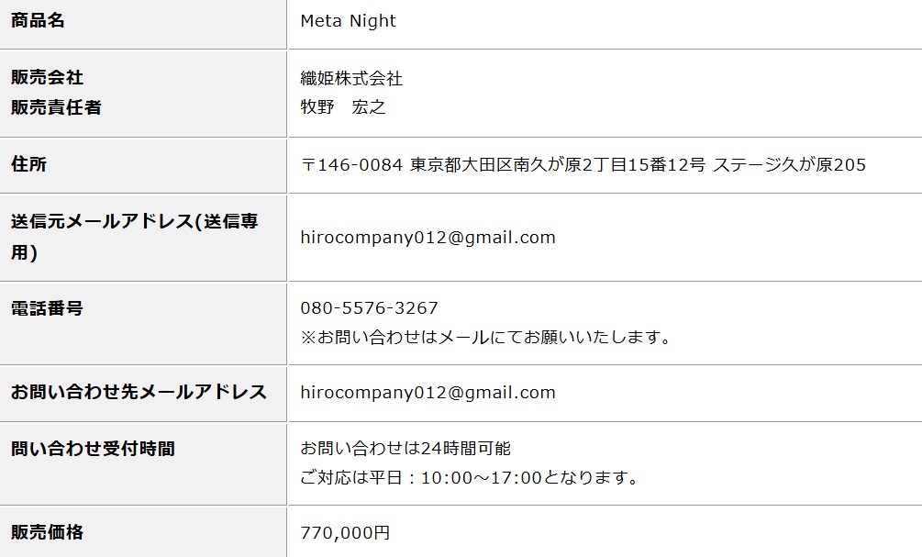Click the price 770,000円
This screenshot has height=557, width=922.
point(345,533)
